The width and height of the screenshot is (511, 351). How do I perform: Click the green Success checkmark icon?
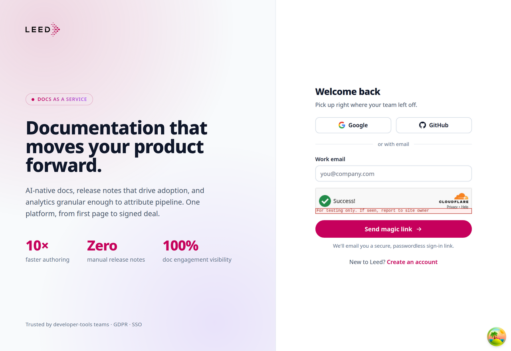point(325,201)
